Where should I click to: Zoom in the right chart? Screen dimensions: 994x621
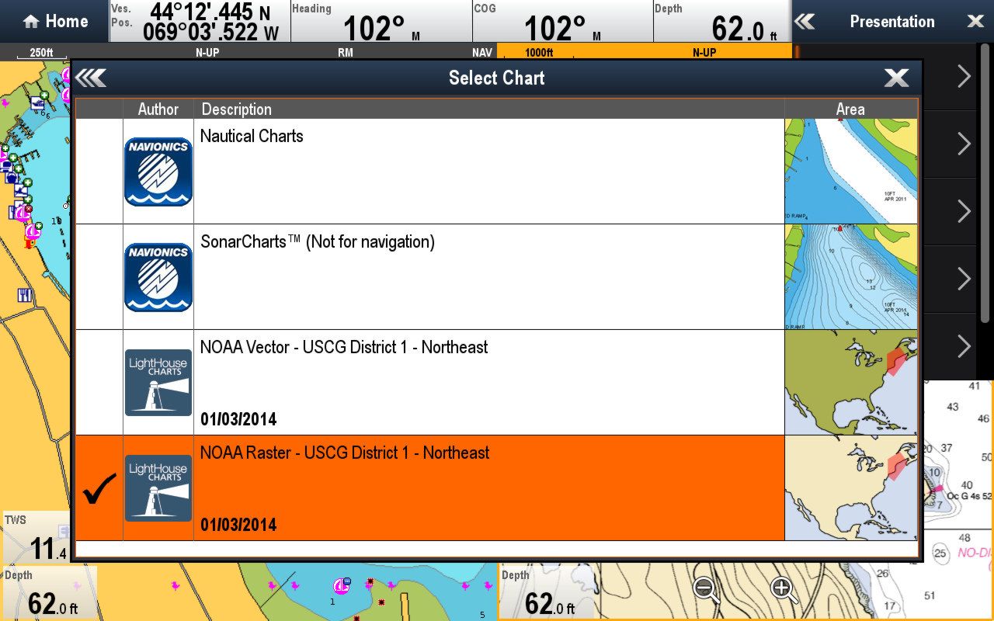click(784, 590)
